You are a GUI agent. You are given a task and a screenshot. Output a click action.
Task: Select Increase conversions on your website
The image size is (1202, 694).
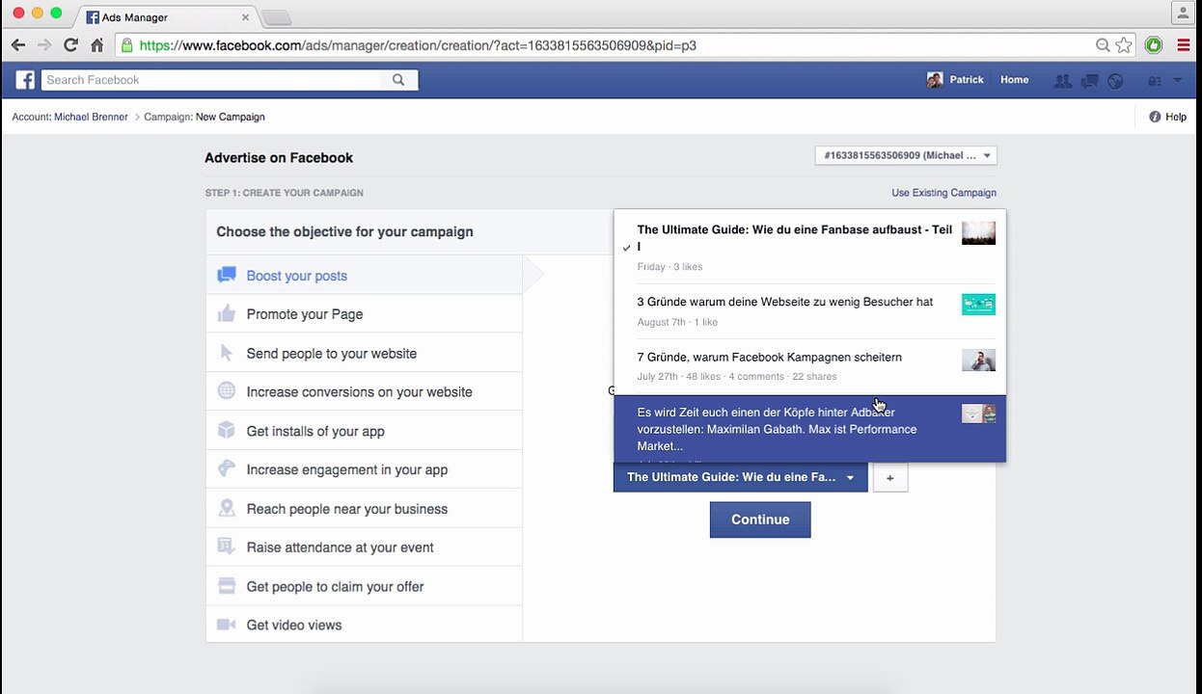(365, 392)
